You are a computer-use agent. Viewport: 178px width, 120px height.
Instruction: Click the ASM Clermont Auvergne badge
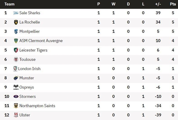[x=16, y=41]
